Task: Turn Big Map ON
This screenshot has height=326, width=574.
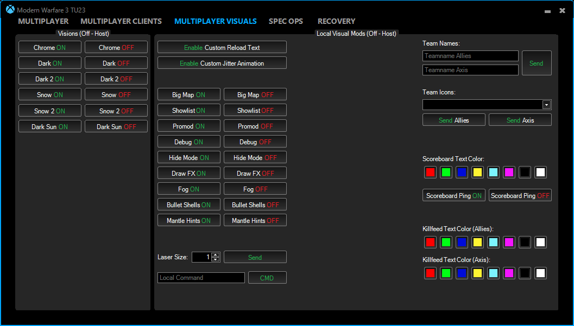Action: (189, 94)
